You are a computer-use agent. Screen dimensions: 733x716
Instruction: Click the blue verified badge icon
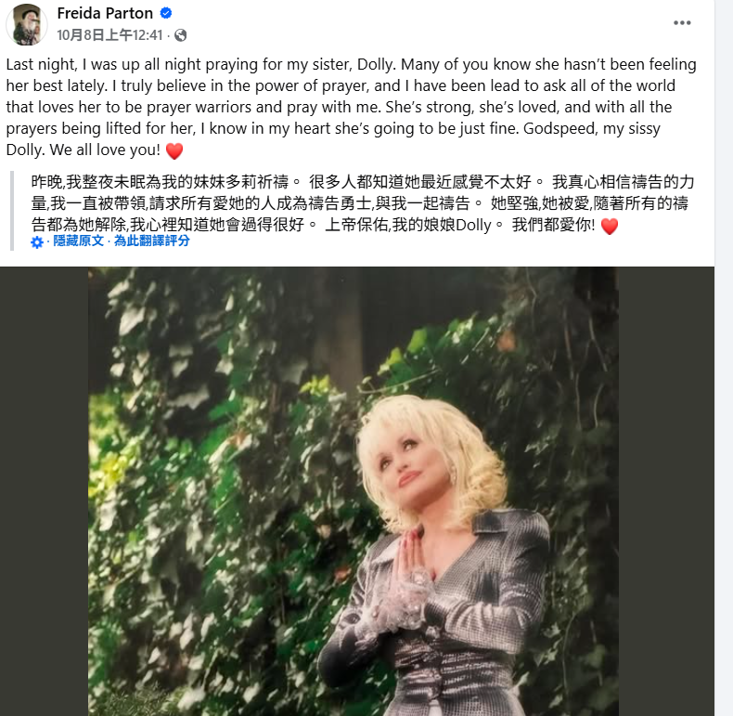[166, 13]
